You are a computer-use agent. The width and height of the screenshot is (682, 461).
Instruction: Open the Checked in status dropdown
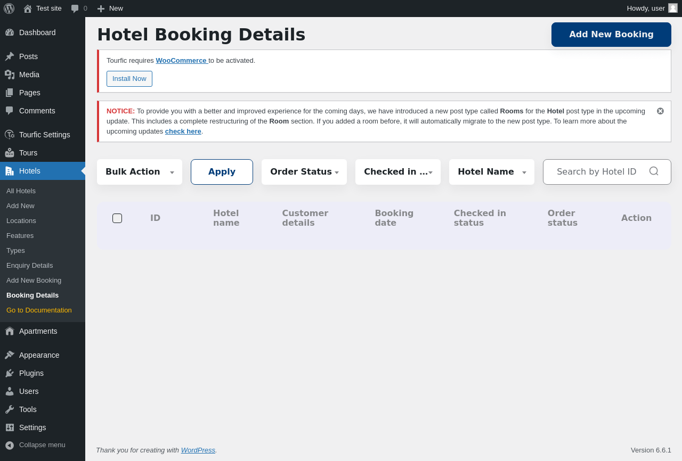coord(398,172)
